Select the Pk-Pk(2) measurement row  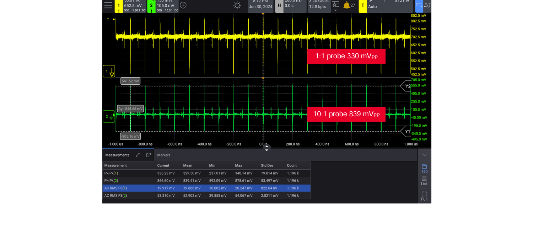(206, 181)
